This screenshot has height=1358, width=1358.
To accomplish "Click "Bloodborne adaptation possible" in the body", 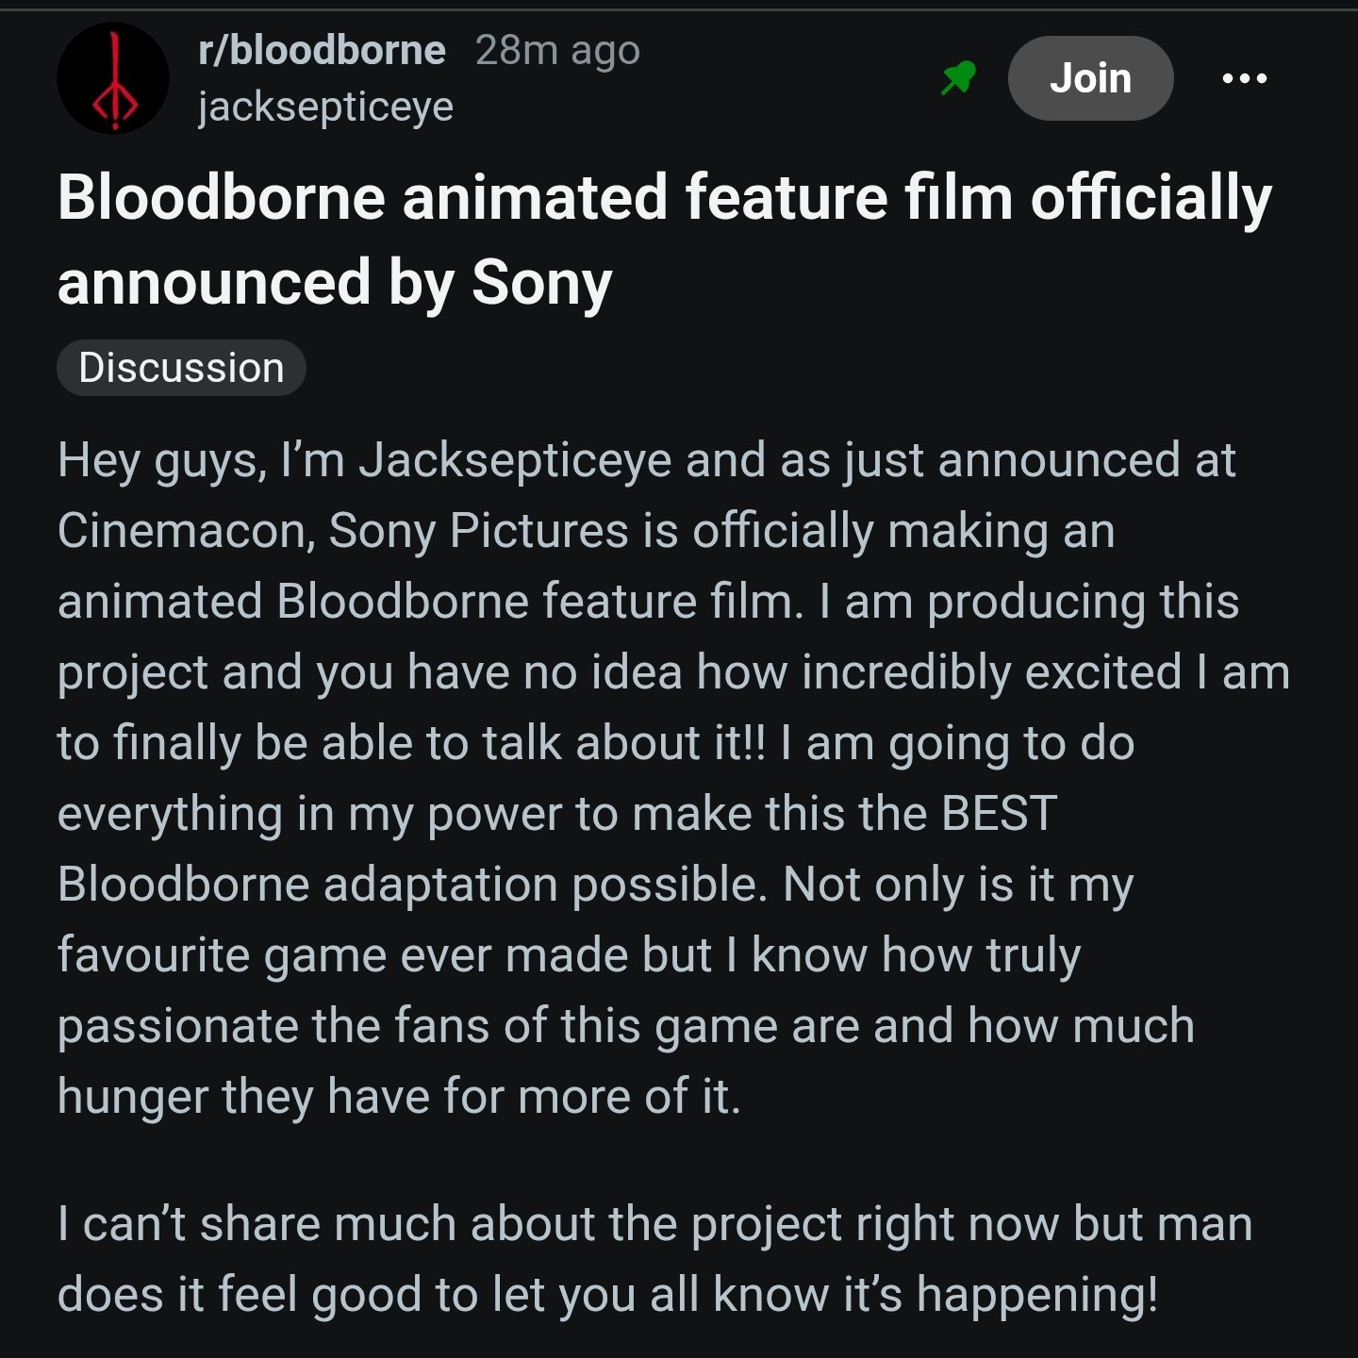I will (x=411, y=885).
